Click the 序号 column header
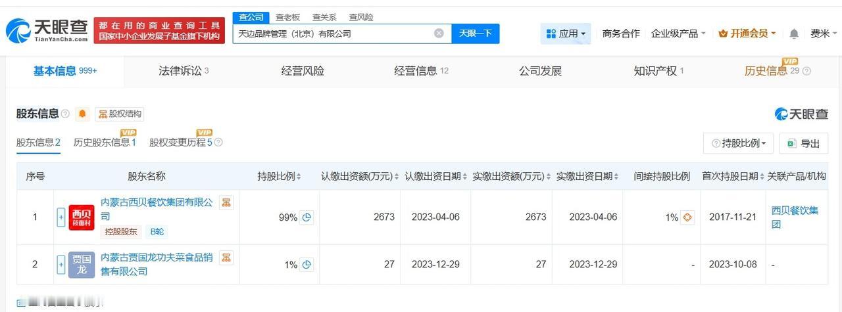This screenshot has width=842, height=312. (35, 177)
